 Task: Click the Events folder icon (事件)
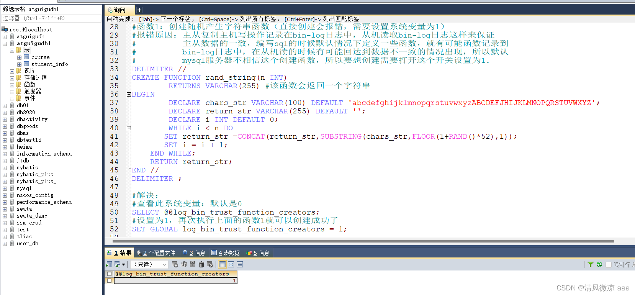[x=19, y=98]
